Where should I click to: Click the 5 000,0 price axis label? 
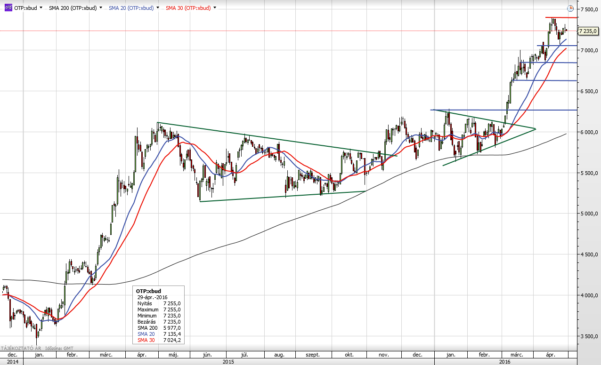(x=589, y=214)
